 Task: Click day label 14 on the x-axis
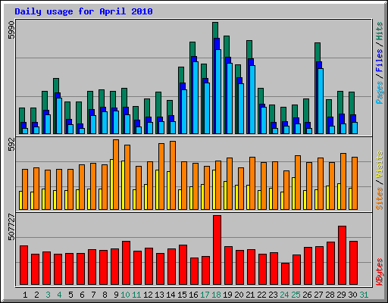pyautogui.click(x=171, y=295)
